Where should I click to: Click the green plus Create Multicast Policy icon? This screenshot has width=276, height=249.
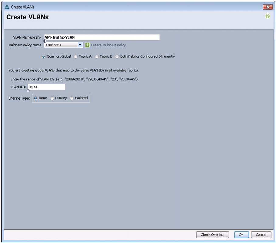tap(87, 45)
